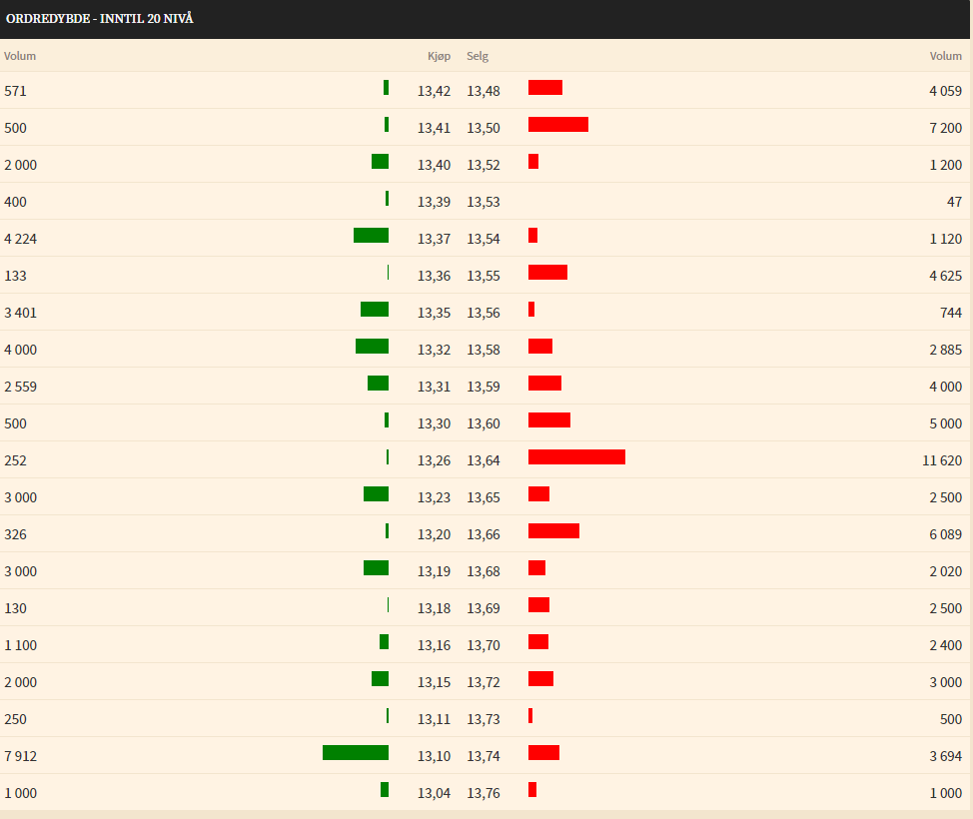This screenshot has width=973, height=819.
Task: Click the 'Selg' column header
Action: 478,56
